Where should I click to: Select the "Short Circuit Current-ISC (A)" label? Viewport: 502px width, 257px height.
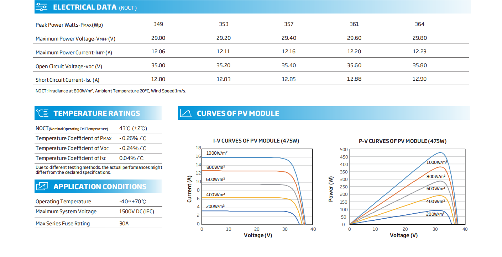(68, 80)
